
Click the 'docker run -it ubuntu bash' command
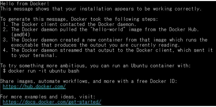click(x=44, y=71)
